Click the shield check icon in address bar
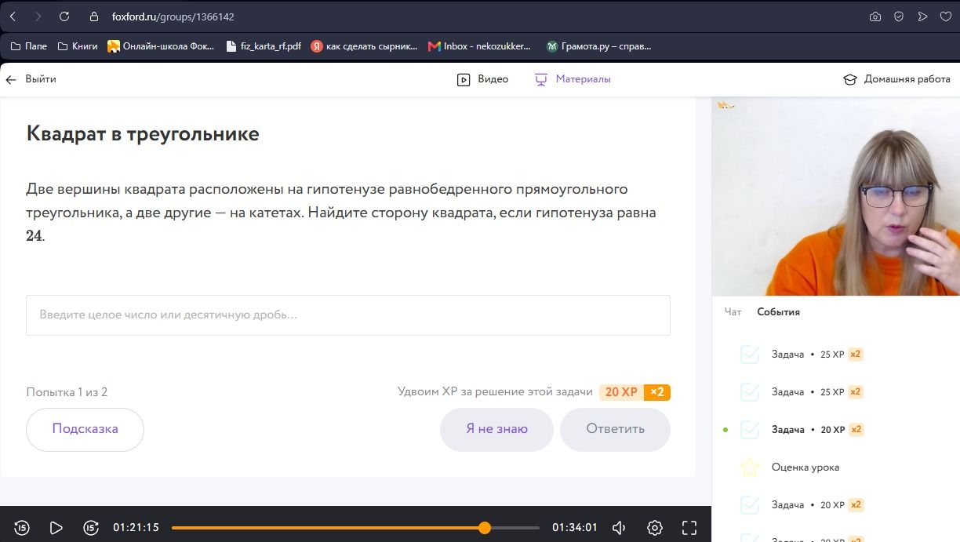 click(x=899, y=16)
